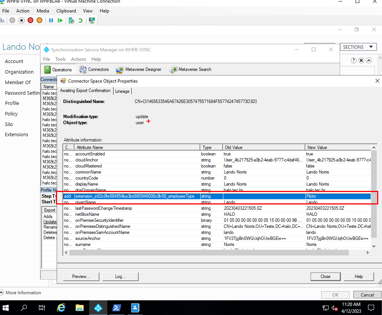
Task: Open Tools menu in Synchronization Service Manager
Action: (x=60, y=59)
